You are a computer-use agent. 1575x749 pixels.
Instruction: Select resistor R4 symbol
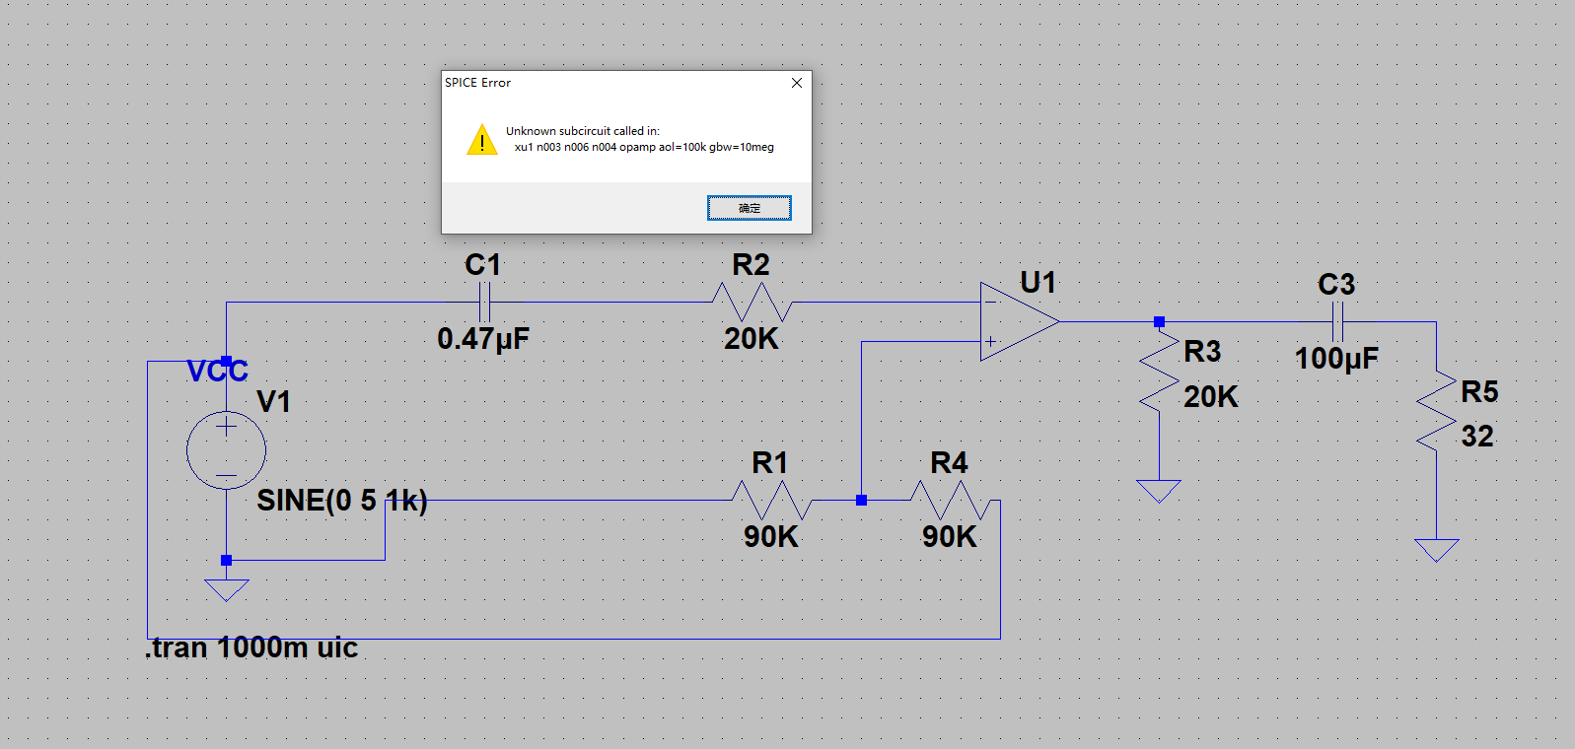pos(950,500)
